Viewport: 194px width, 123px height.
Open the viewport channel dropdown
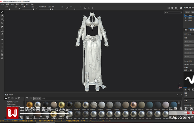(173, 12)
